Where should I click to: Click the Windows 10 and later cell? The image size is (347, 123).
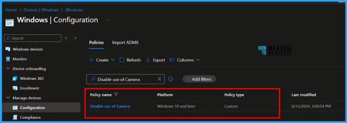point(176,106)
